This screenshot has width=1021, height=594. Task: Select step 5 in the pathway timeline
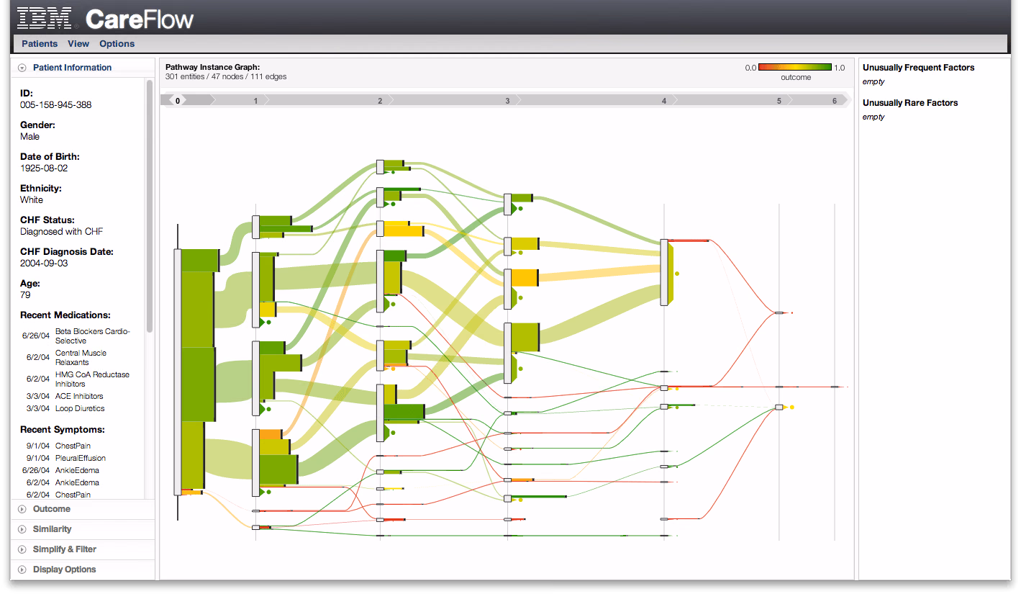(779, 101)
